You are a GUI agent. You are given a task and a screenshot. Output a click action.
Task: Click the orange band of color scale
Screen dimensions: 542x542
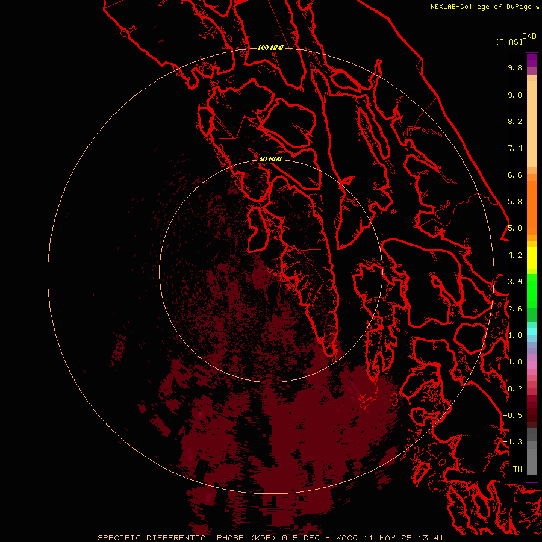click(532, 208)
